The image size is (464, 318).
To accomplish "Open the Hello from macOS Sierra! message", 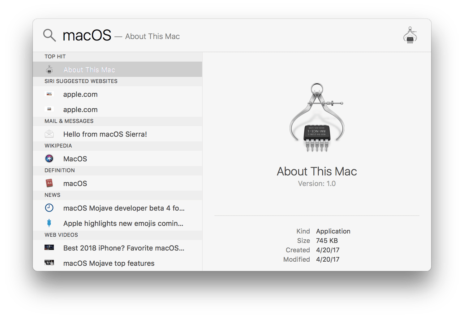I will point(105,134).
